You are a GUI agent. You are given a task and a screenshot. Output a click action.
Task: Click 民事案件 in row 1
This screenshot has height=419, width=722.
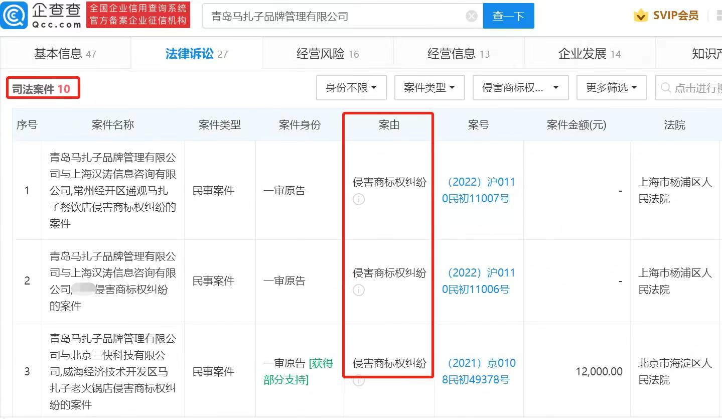pos(213,190)
